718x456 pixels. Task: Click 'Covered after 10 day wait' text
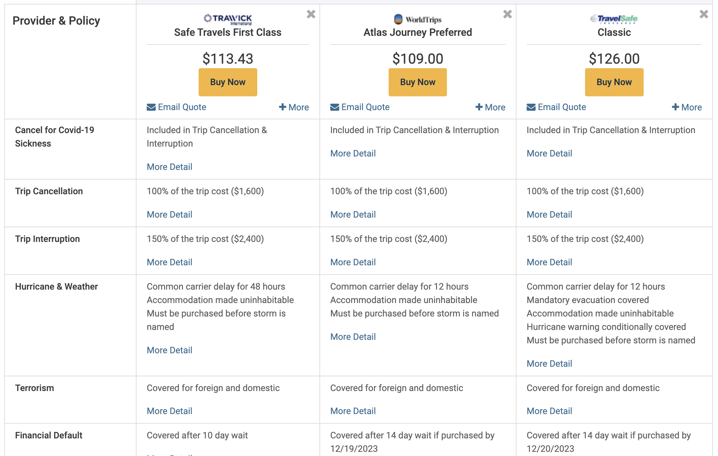(197, 435)
